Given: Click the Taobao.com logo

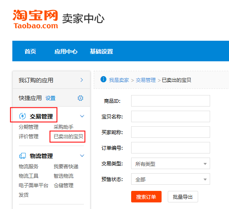Looking at the screenshot, I should coord(35,19).
